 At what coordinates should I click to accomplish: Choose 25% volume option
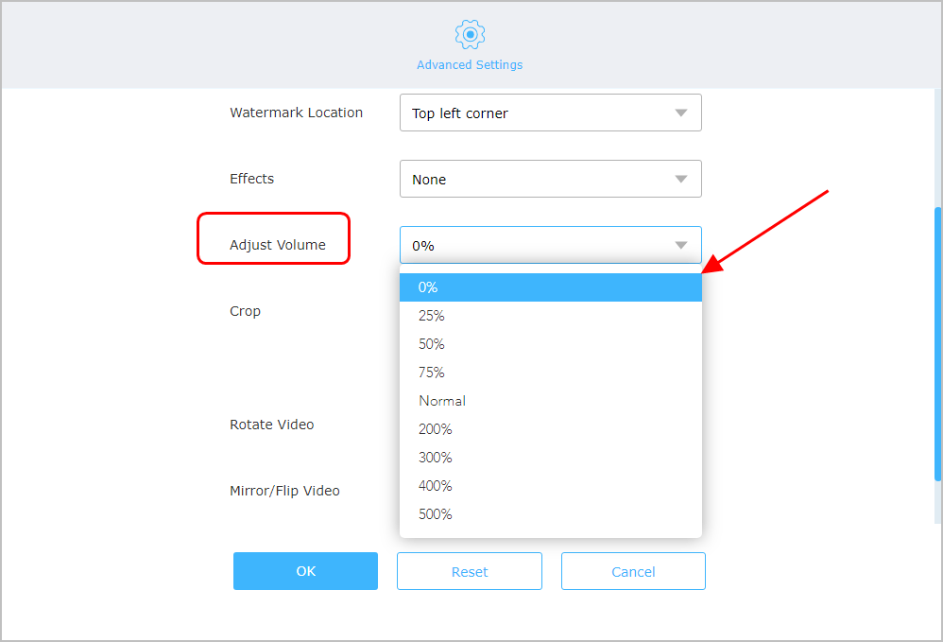point(550,316)
